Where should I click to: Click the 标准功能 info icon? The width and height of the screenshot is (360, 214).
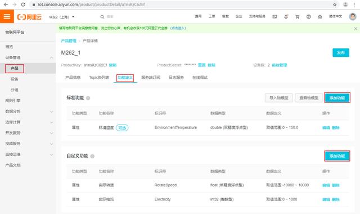tap(88, 98)
